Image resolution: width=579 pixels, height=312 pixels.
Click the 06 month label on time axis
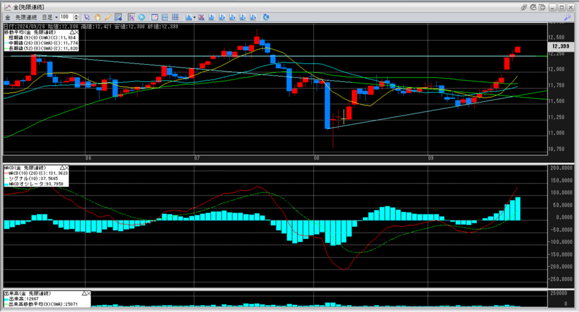click(88, 158)
